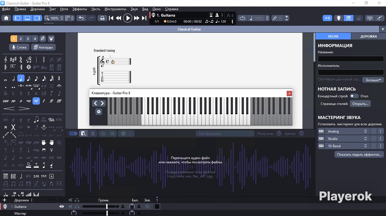Open the Файл menu

[6, 9]
